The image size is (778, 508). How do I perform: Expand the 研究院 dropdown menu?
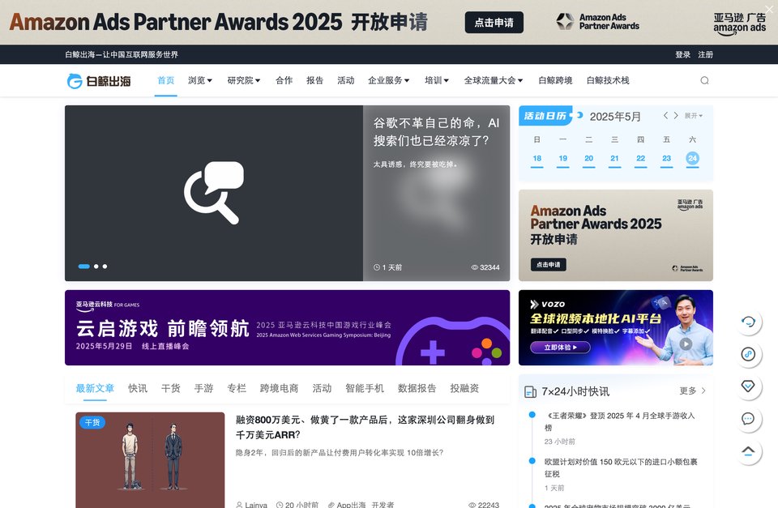244,80
